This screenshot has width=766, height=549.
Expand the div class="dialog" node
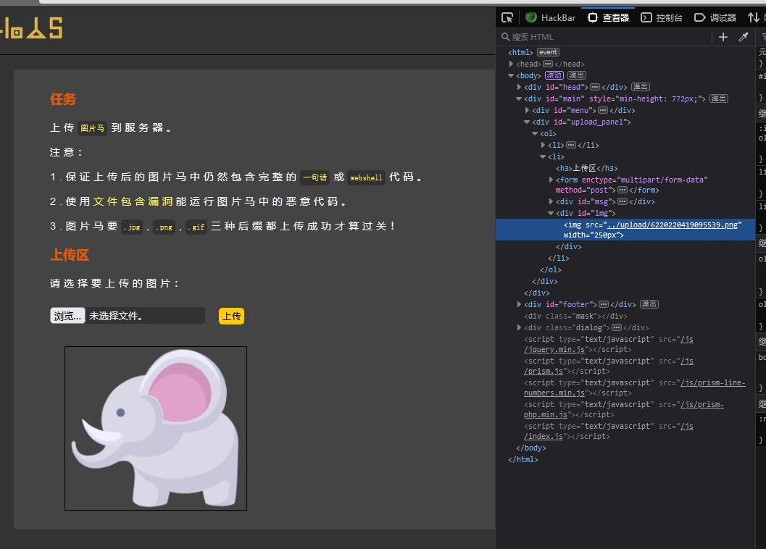click(519, 328)
